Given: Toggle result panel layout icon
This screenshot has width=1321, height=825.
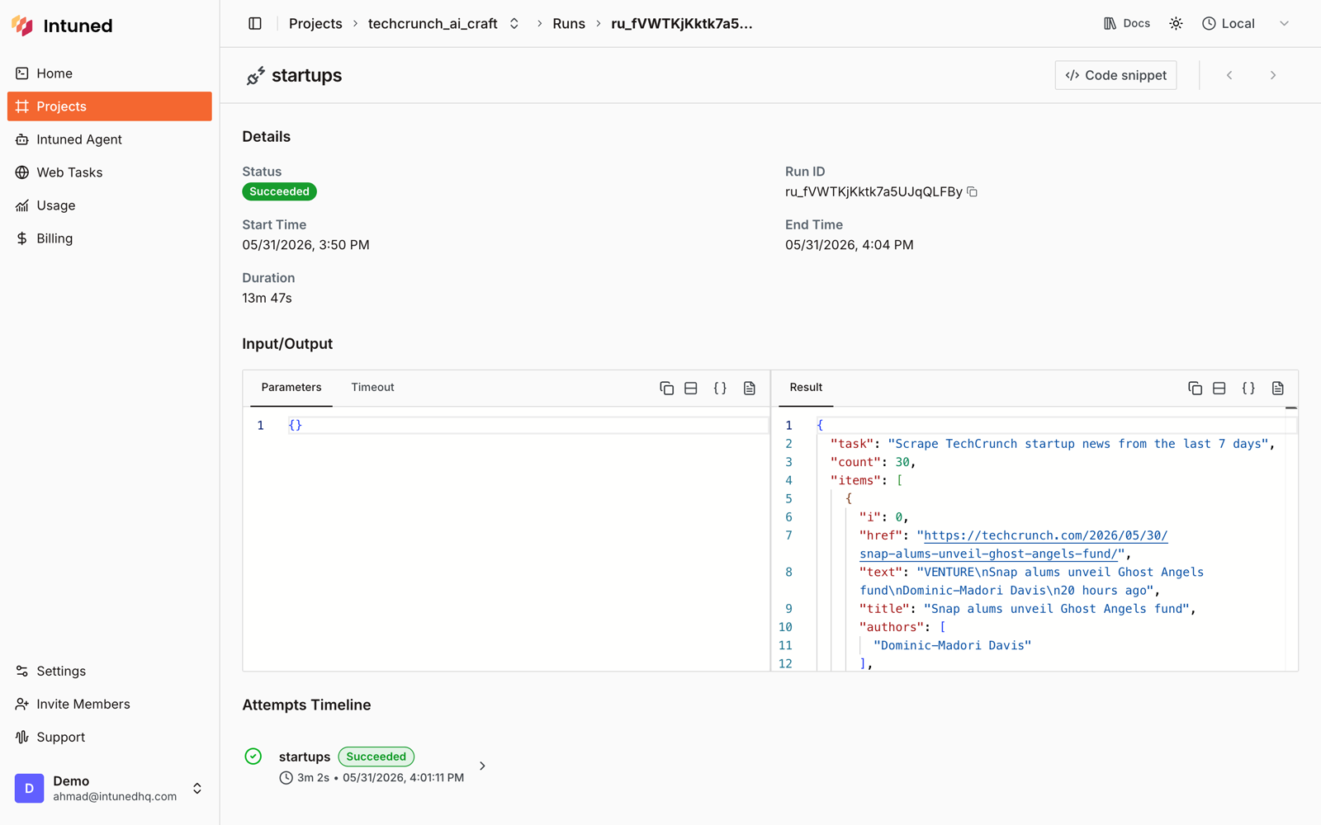Looking at the screenshot, I should [x=1219, y=388].
